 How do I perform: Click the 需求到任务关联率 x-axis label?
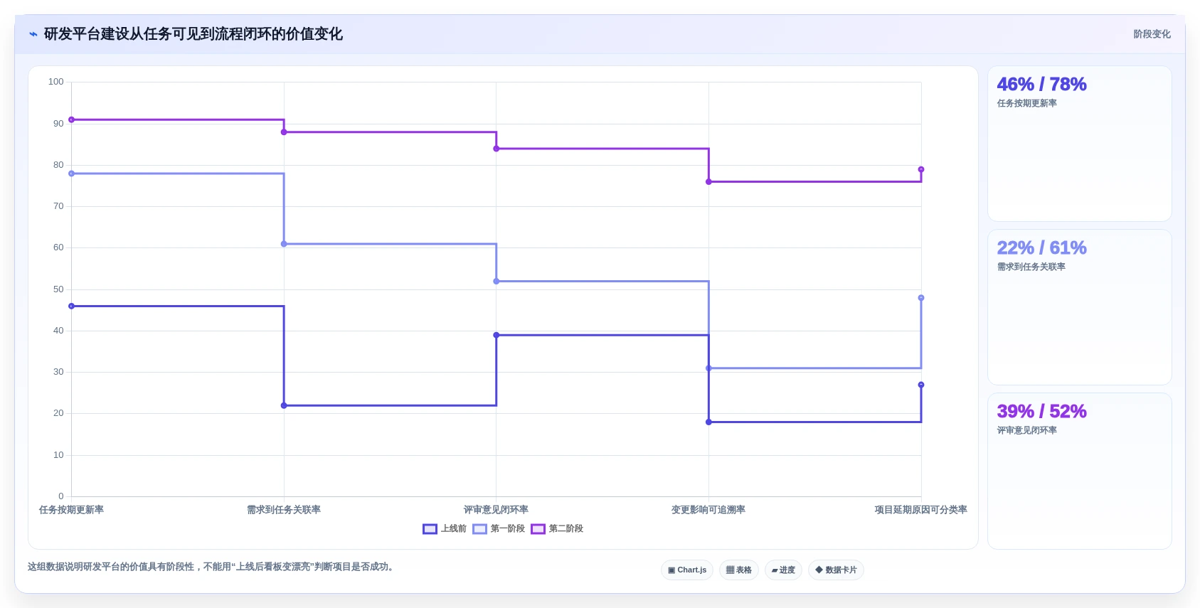pyautogui.click(x=284, y=510)
